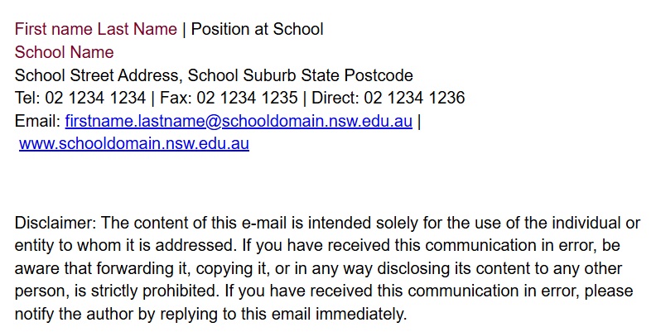
Task: Click the word "Disclaimer:"
Action: 55,224
